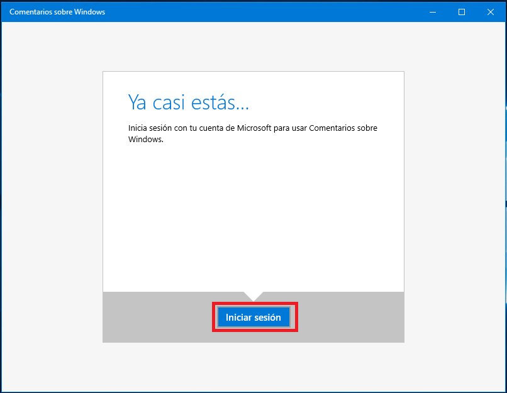Viewport: 507px width, 393px height.
Task: Close the Comentarios sobre Windows window
Action: coord(491,12)
